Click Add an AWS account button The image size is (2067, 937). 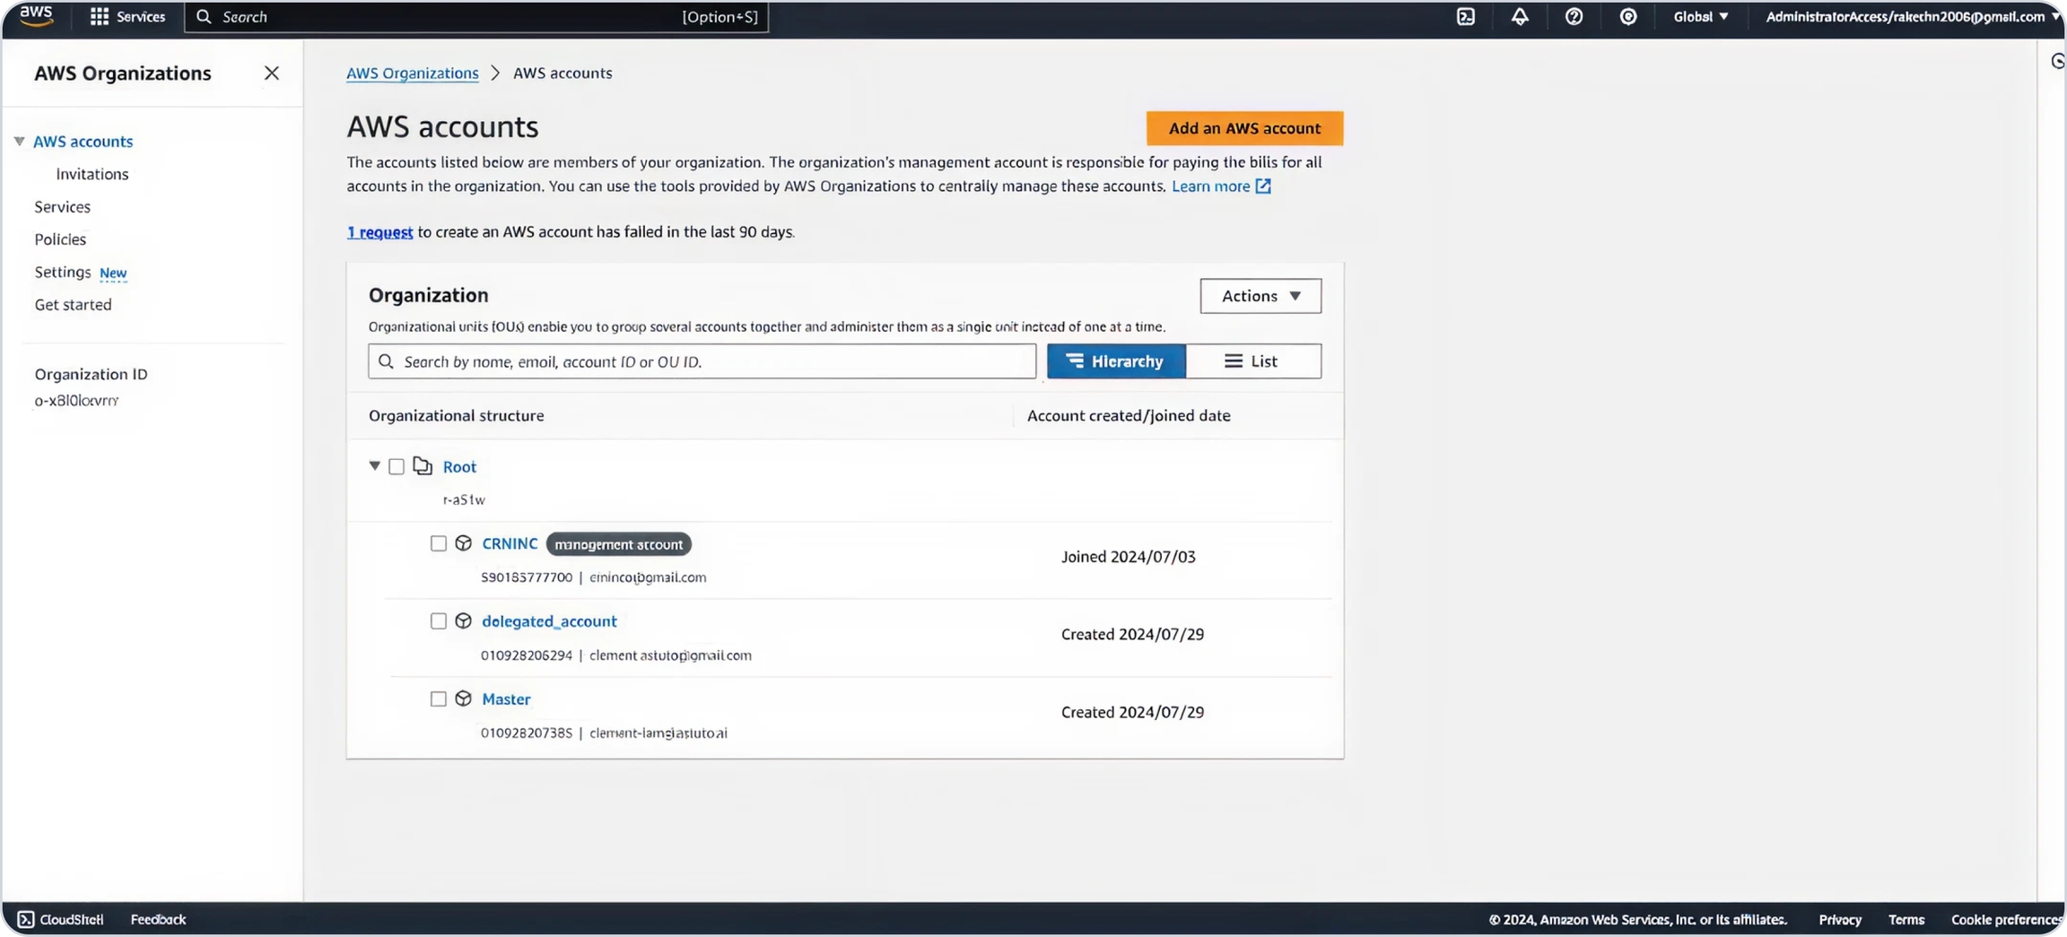pyautogui.click(x=1243, y=128)
